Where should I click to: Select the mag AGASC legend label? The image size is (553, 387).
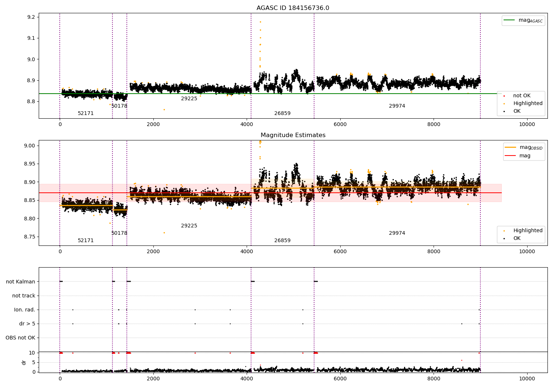point(531,20)
